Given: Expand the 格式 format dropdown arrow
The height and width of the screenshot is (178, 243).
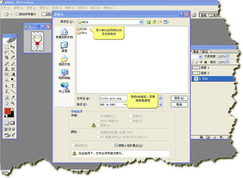Looking at the screenshot, I should pyautogui.click(x=160, y=105).
